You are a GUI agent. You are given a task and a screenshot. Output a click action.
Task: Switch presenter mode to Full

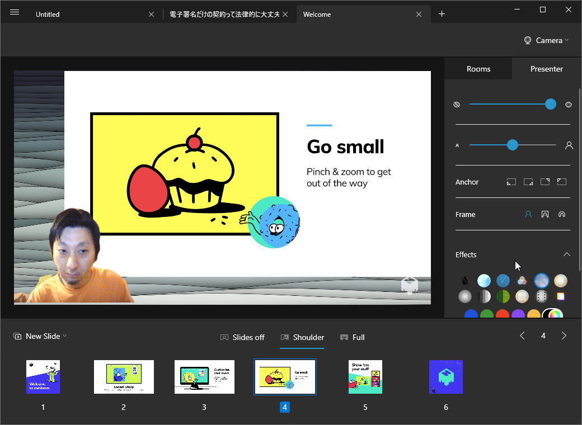coord(353,337)
